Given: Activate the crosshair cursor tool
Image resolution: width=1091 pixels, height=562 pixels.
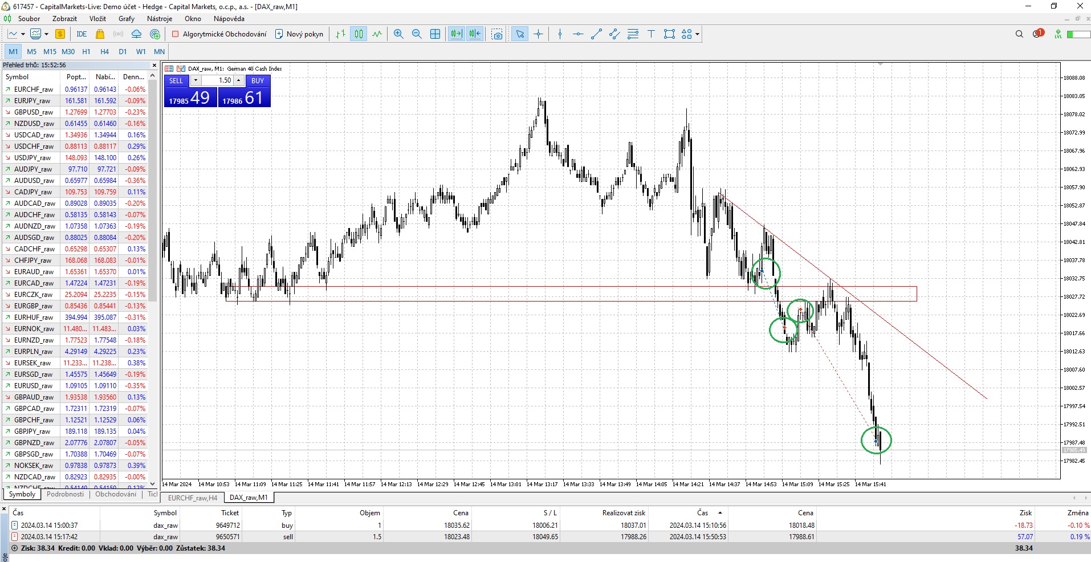Looking at the screenshot, I should (x=538, y=34).
